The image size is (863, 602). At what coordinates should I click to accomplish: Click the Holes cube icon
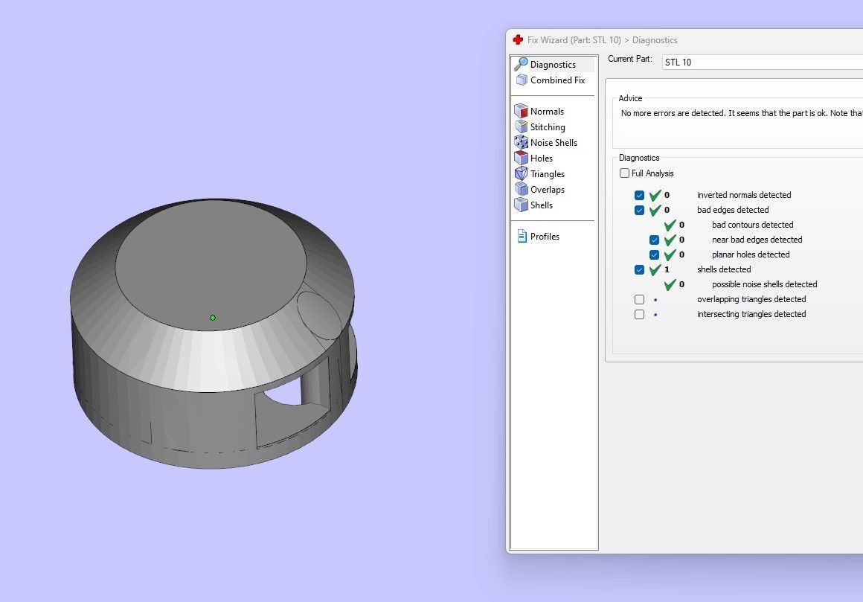[x=521, y=158]
